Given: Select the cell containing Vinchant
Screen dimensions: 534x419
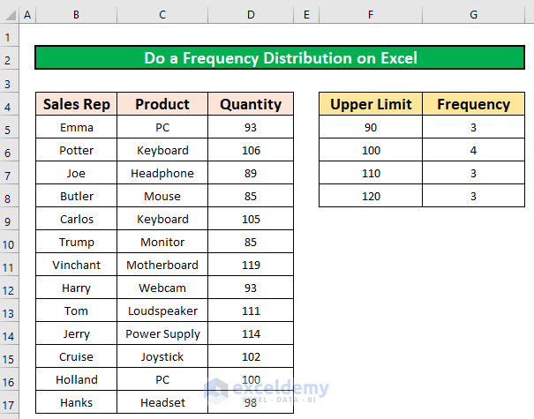Looking at the screenshot, I should click(x=77, y=265).
